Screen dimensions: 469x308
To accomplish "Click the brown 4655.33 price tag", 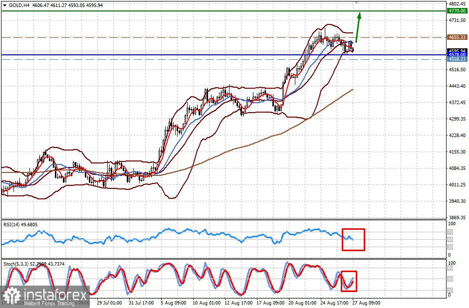I will [x=457, y=37].
